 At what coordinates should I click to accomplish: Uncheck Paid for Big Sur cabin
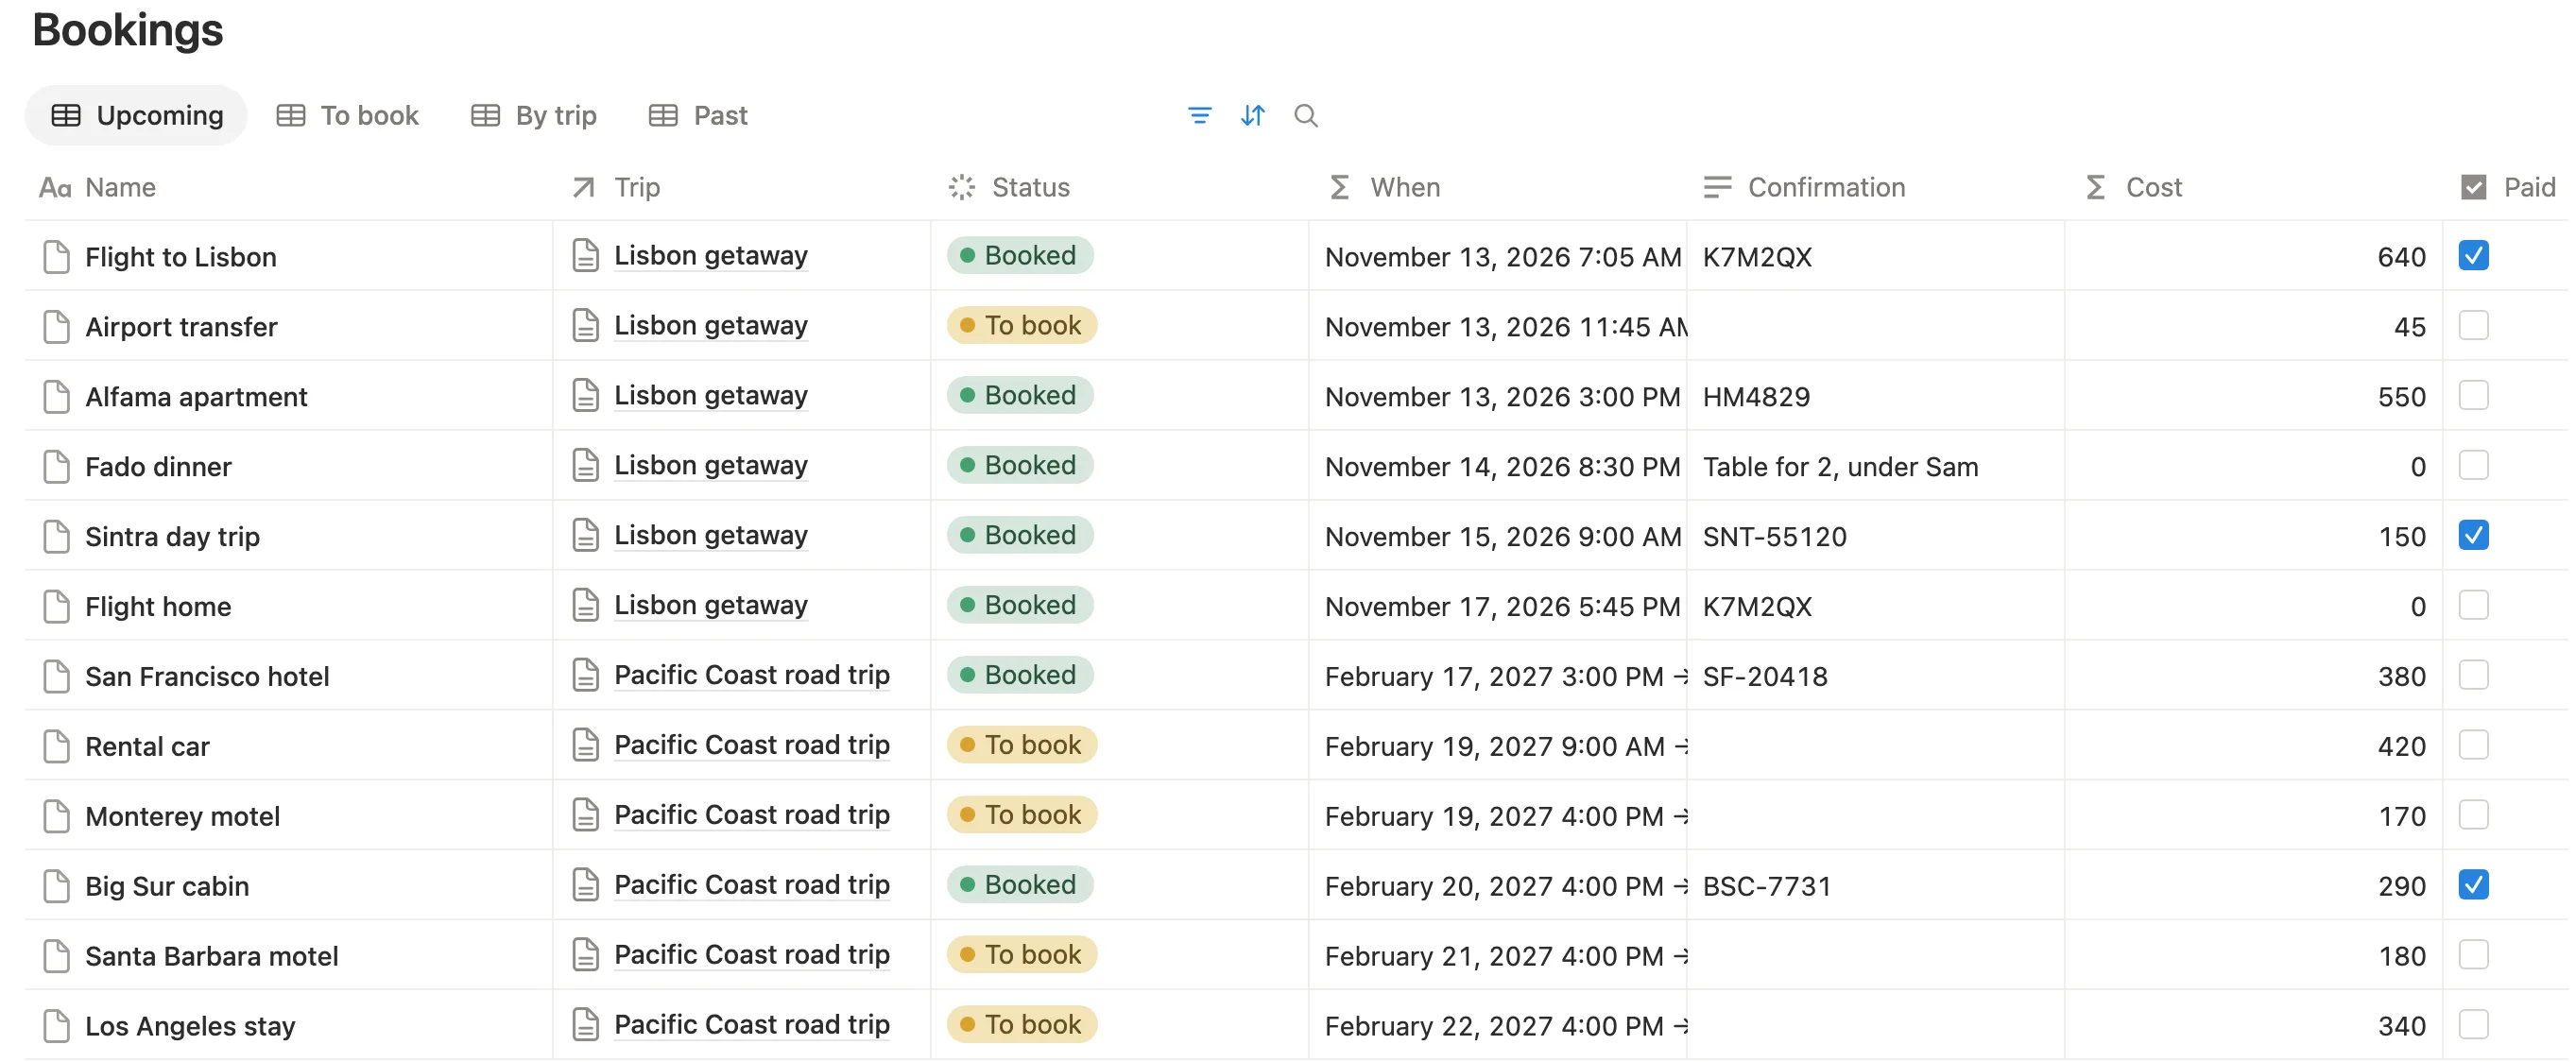pos(2473,885)
